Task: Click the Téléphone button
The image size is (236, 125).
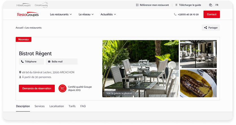Action: pos(31,62)
